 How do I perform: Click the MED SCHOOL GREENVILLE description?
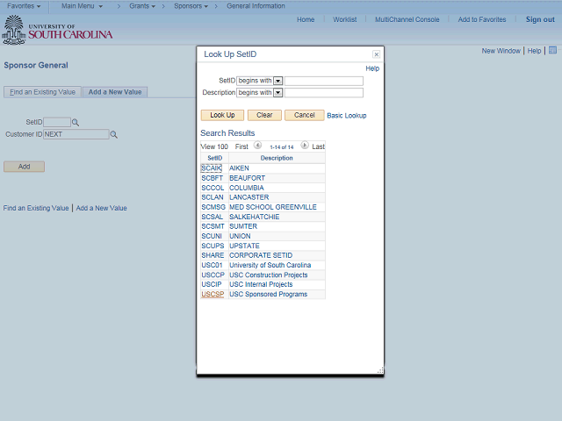coord(273,207)
